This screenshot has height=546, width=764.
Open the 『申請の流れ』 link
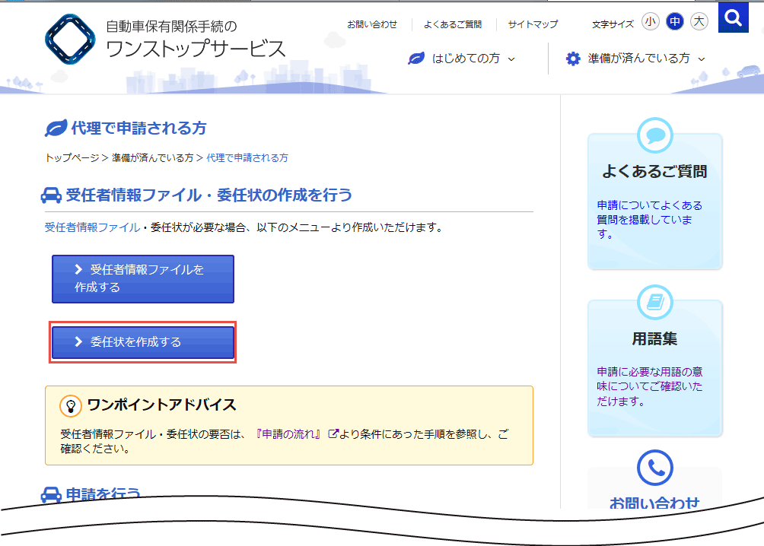288,434
